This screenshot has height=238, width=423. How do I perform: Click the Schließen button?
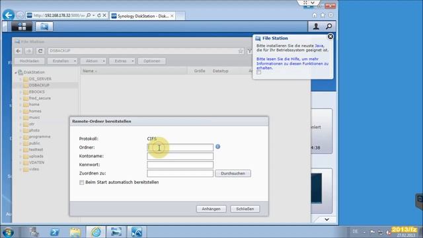245,209
